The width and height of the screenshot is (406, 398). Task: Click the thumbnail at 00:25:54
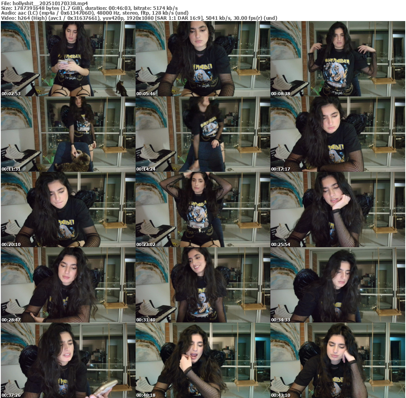(337, 210)
